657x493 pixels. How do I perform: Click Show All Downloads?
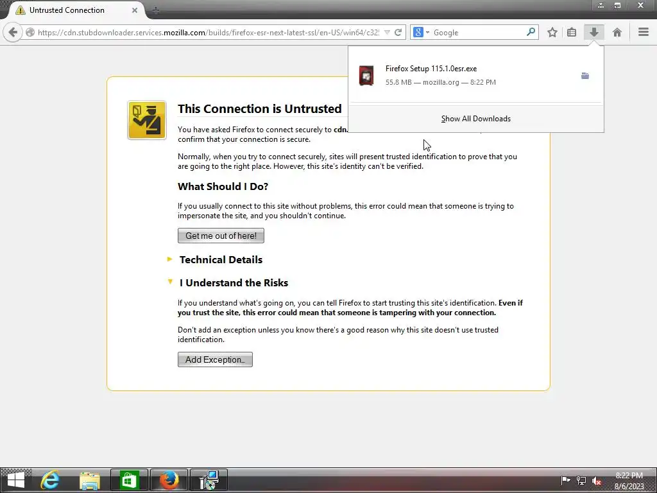pyautogui.click(x=476, y=119)
